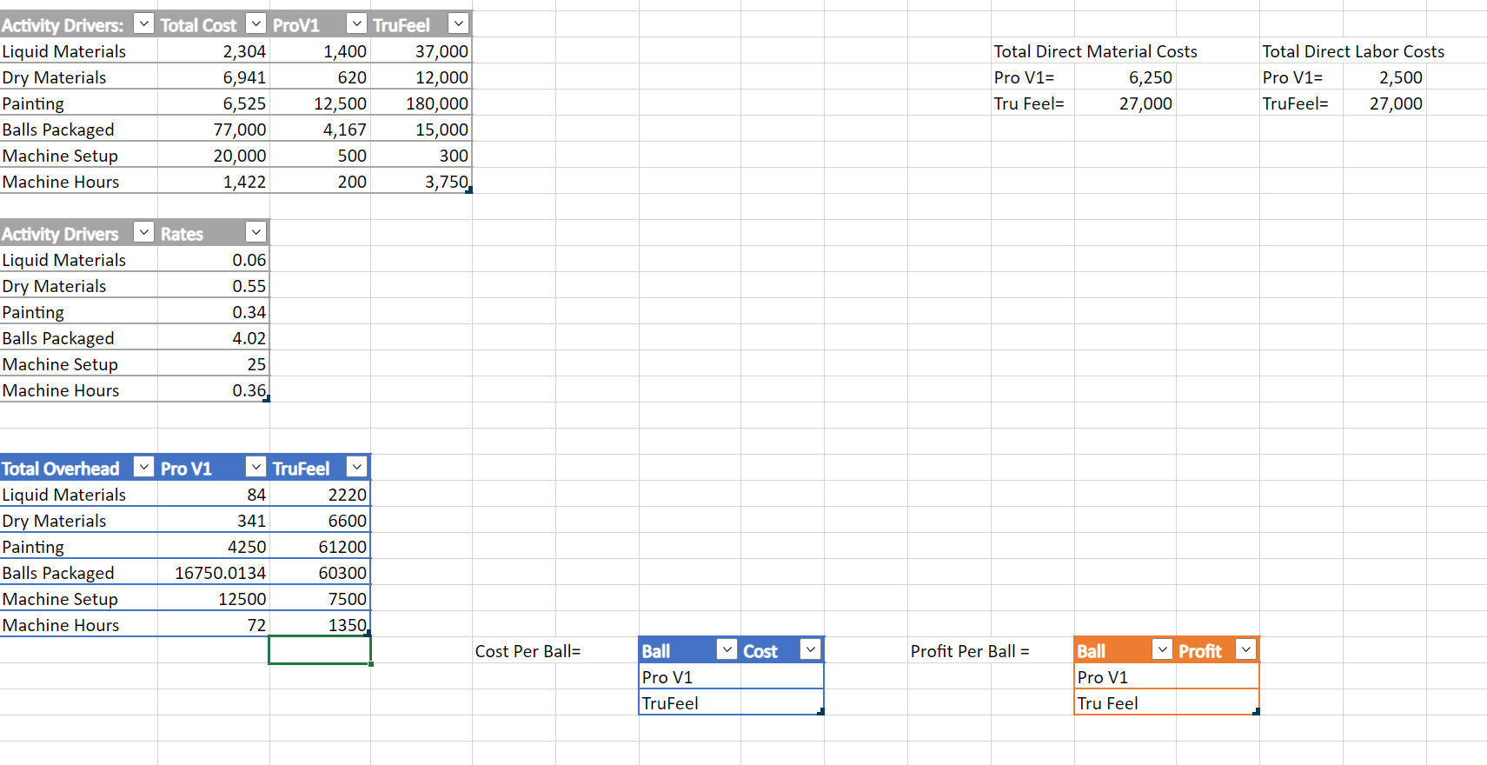Open the Ball filter in the Cost table

[727, 650]
